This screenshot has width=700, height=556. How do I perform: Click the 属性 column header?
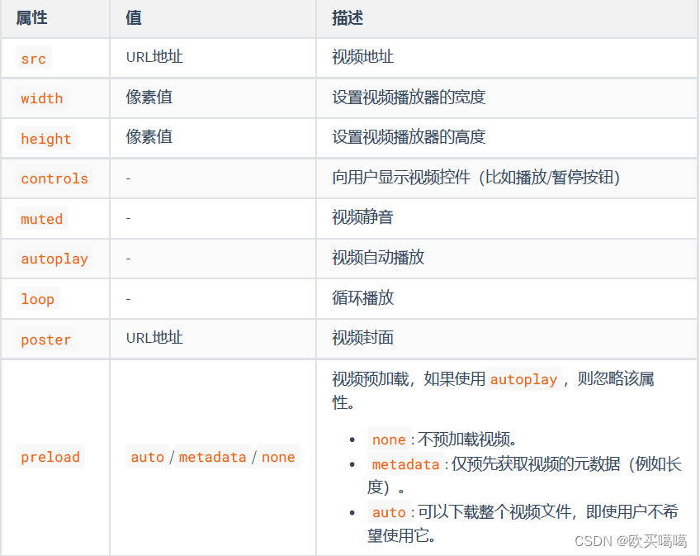click(31, 18)
